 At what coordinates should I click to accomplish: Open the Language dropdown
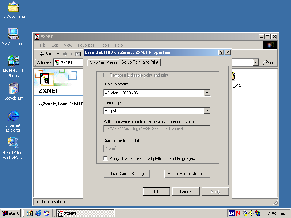(x=207, y=111)
